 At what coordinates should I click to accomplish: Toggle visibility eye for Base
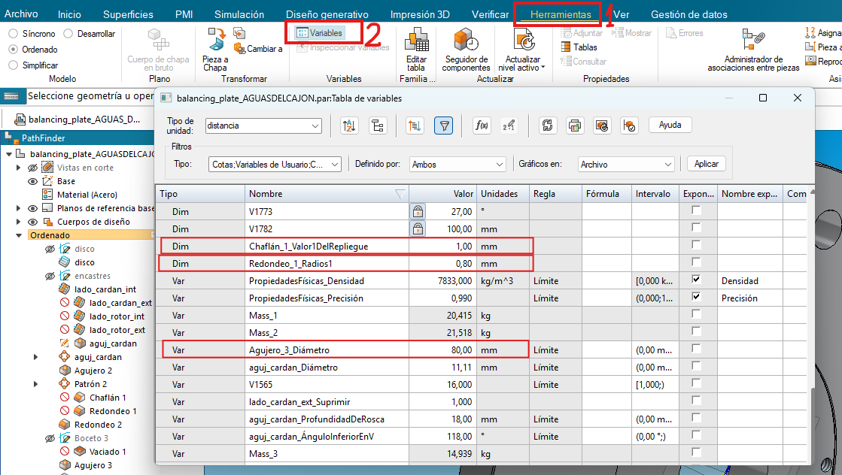click(32, 181)
